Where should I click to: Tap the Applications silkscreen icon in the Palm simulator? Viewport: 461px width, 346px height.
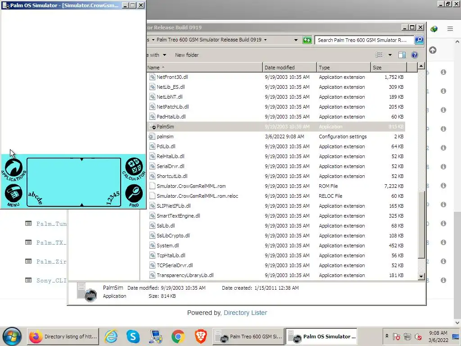(14, 170)
